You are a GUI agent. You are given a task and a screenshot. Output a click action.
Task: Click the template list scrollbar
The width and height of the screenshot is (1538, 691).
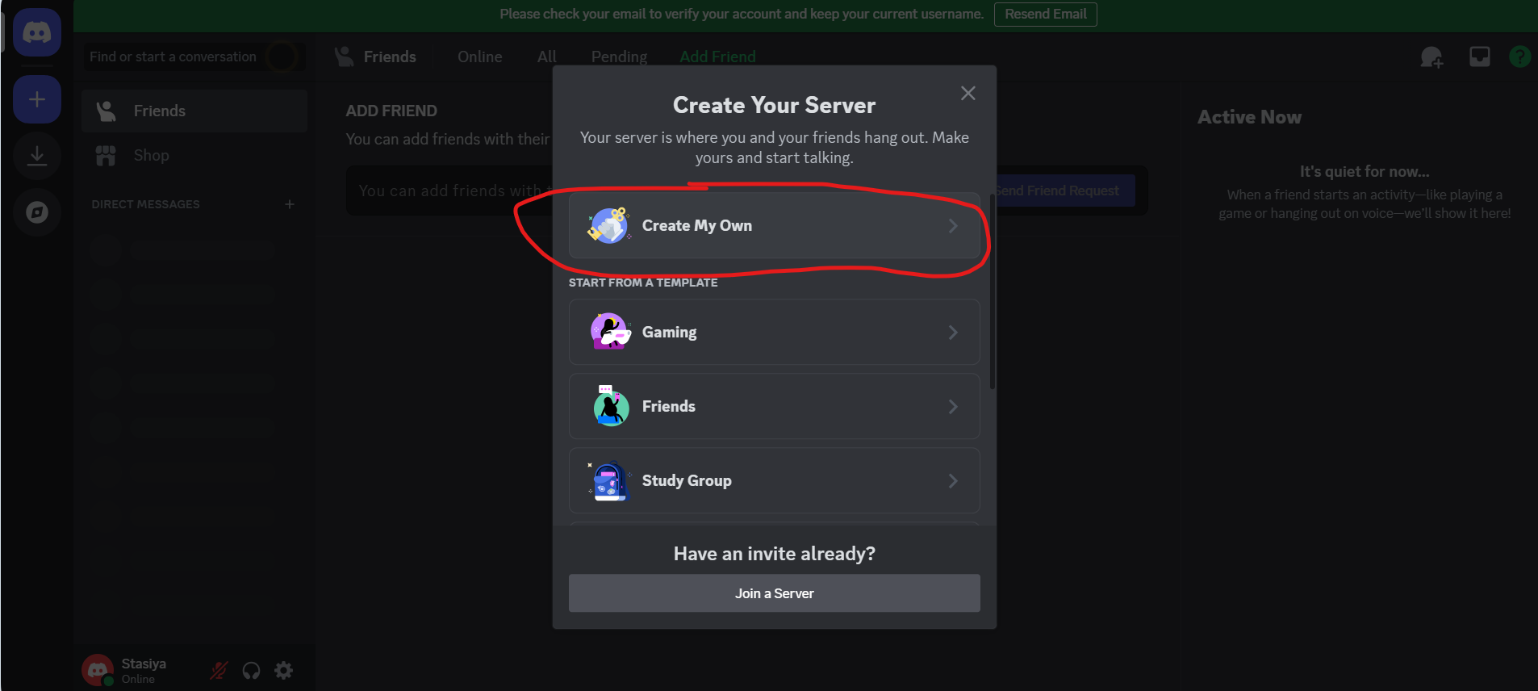tap(992, 291)
